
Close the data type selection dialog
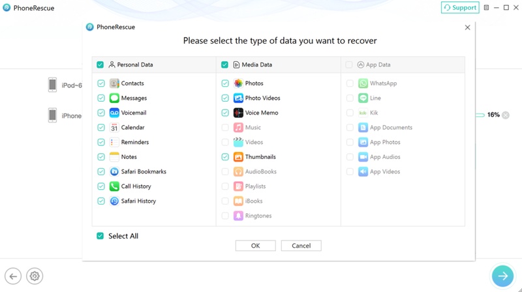[x=467, y=27]
